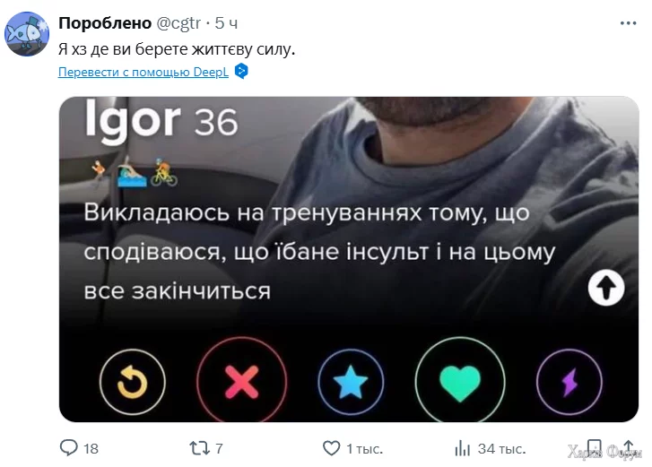Viewport: 652px width, 467px height.
Task: Translate post via Перевести с помощью DeepL
Action: point(143,72)
